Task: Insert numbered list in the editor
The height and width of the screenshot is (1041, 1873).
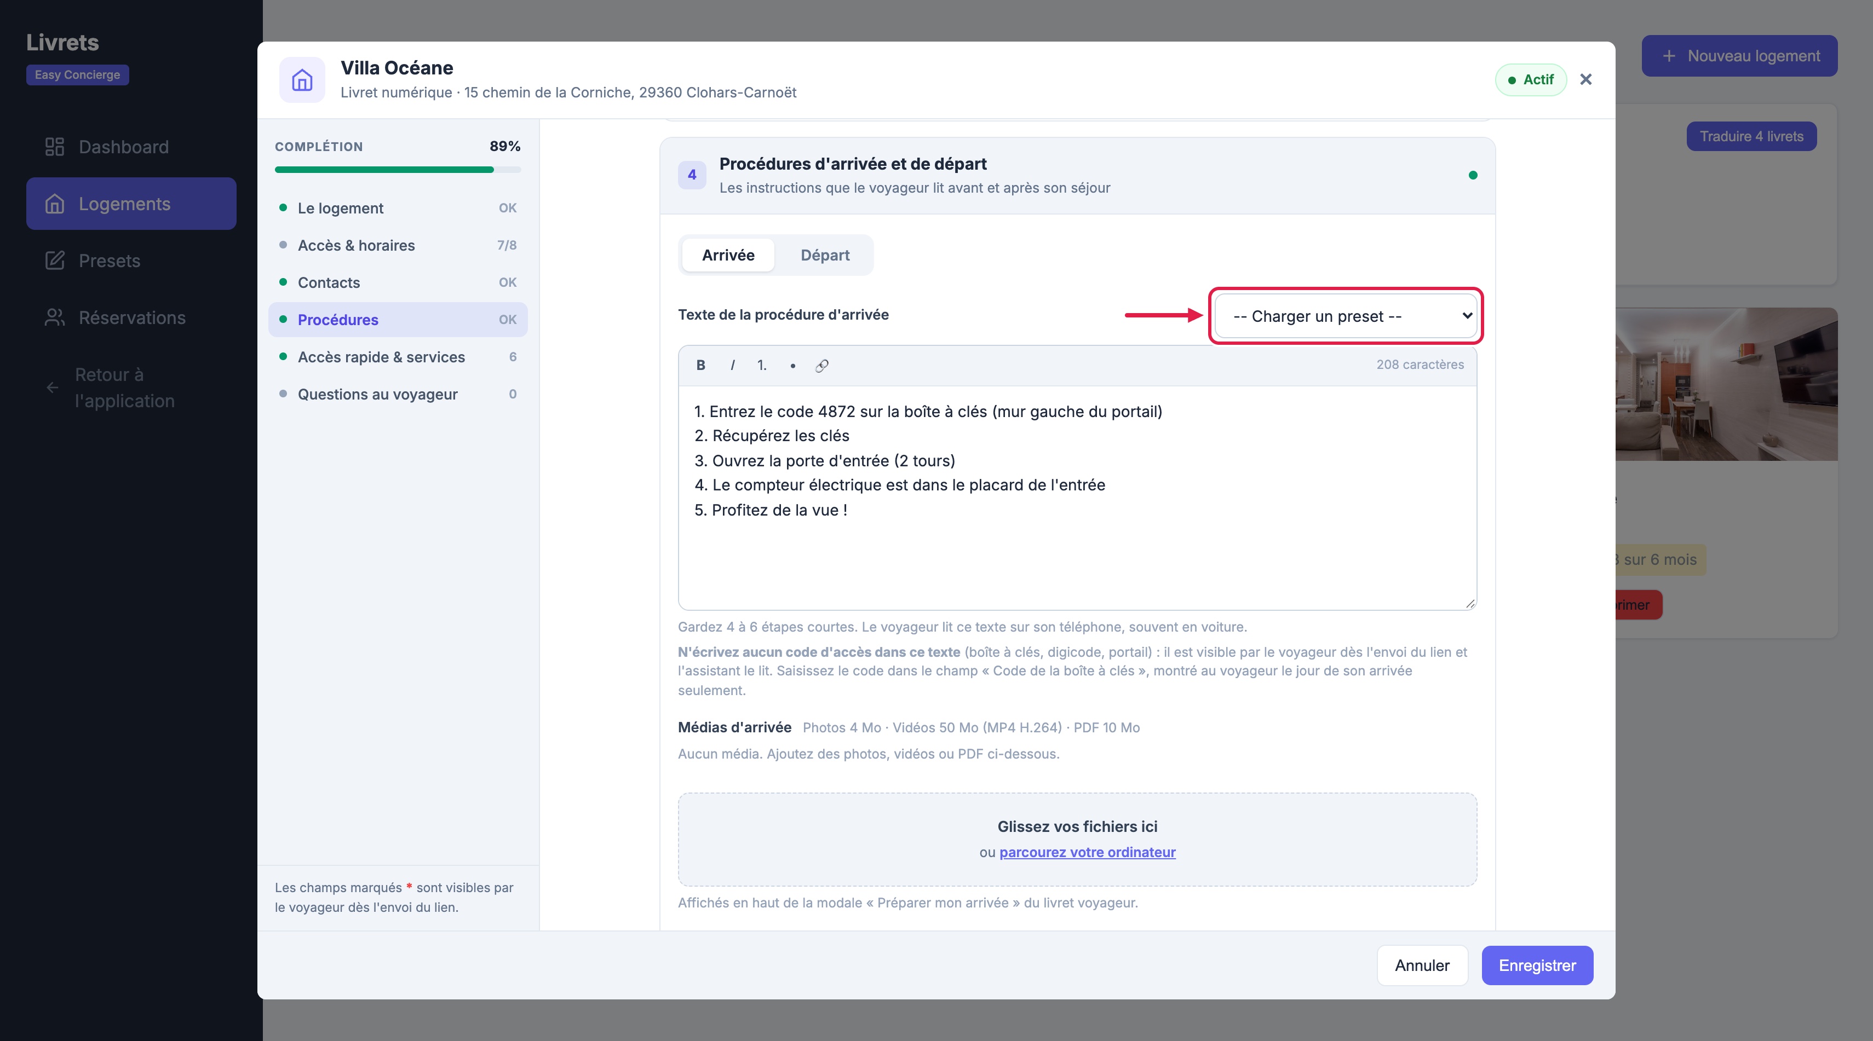Action: point(761,365)
